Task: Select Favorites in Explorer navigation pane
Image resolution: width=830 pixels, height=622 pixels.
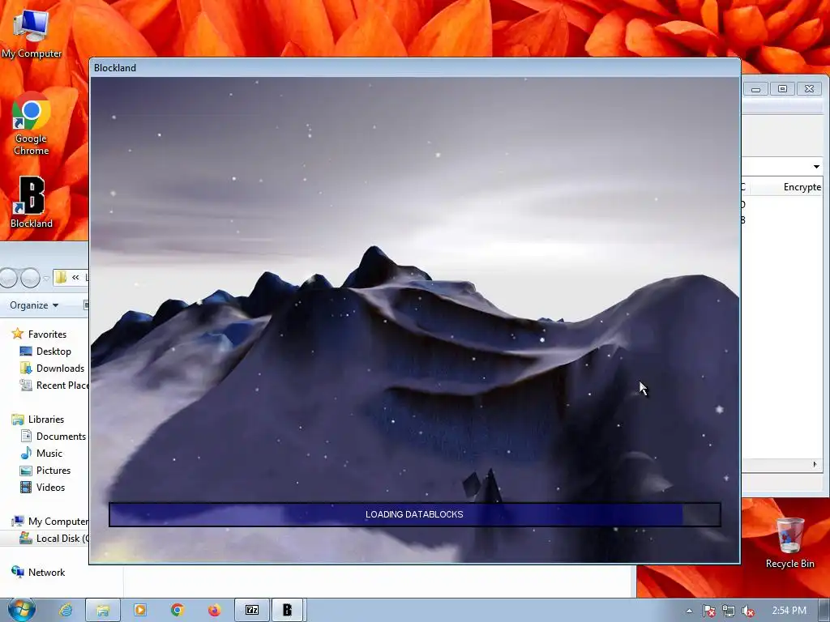Action: (x=47, y=334)
